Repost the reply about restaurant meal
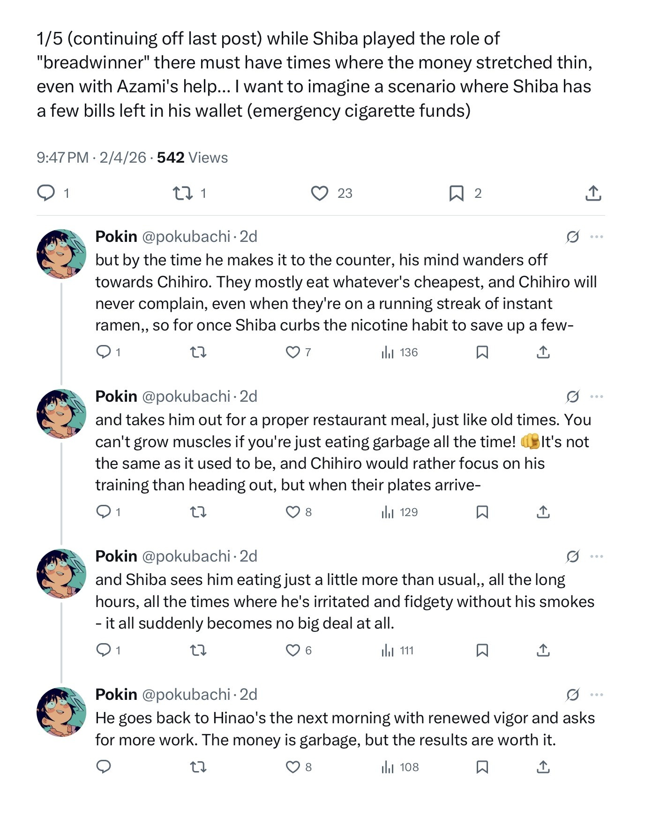Viewport: 660px width, 825px height. [x=198, y=512]
